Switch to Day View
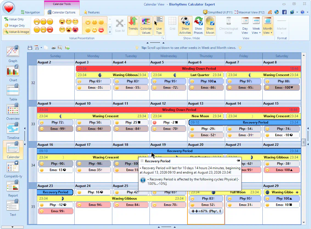The image size is (311, 229). (x=245, y=26)
